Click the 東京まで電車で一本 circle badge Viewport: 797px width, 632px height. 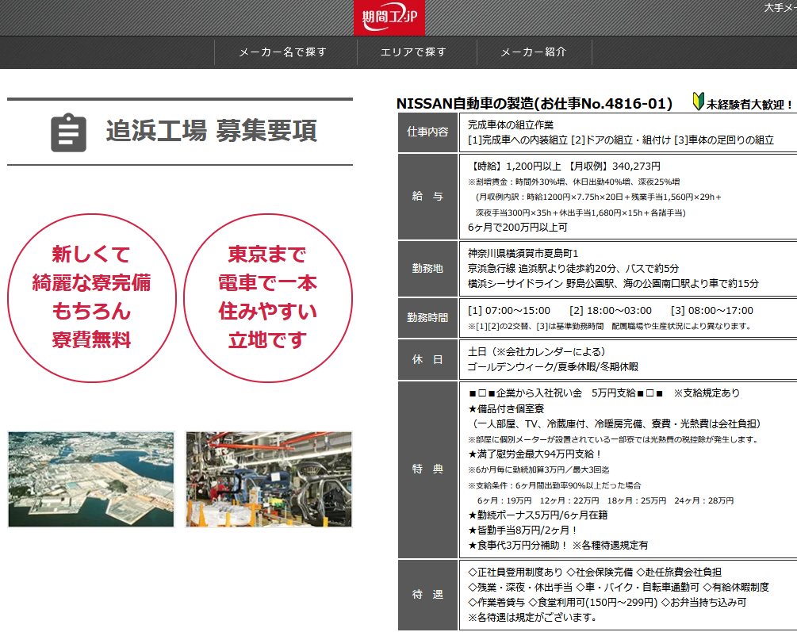pos(268,298)
